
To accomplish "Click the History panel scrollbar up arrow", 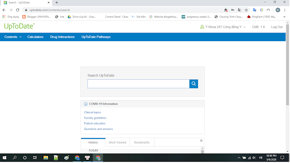I will click(203, 149).
